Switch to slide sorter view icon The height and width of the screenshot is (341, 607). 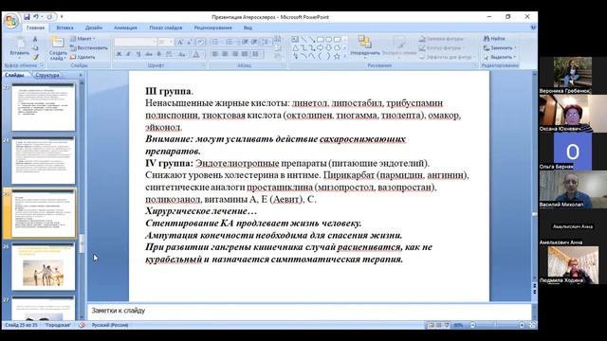point(439,325)
